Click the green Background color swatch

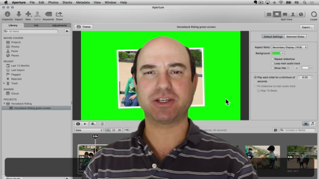pos(276,53)
